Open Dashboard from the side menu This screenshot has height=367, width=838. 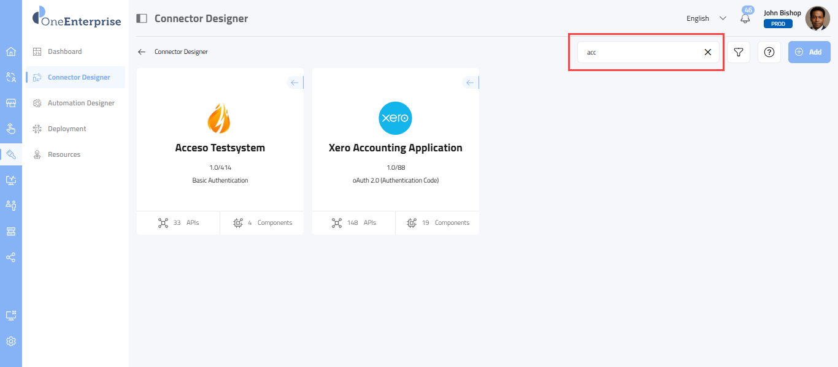point(64,51)
